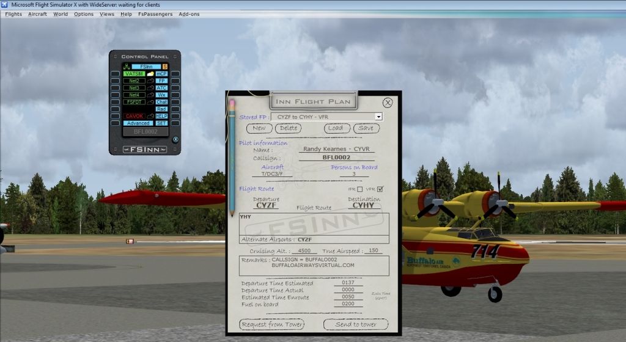Click the orange S icon in Control Panel

coord(165,67)
